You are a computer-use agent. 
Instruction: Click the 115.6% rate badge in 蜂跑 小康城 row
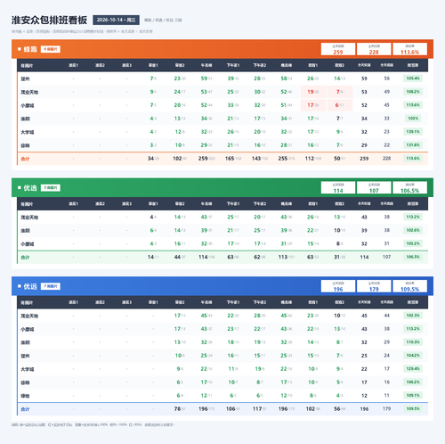pos(413,105)
